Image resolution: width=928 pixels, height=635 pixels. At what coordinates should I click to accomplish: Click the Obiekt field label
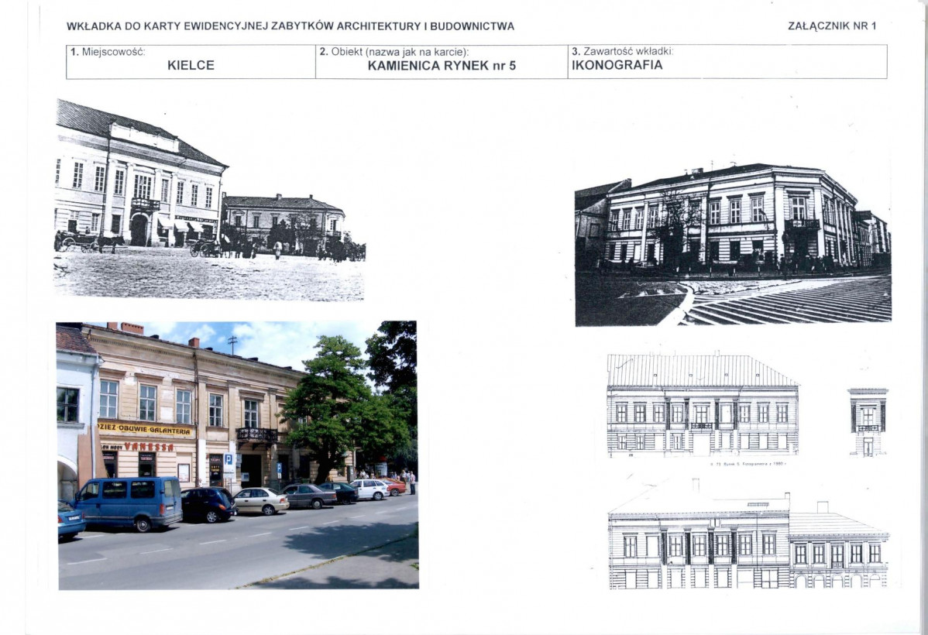(395, 51)
